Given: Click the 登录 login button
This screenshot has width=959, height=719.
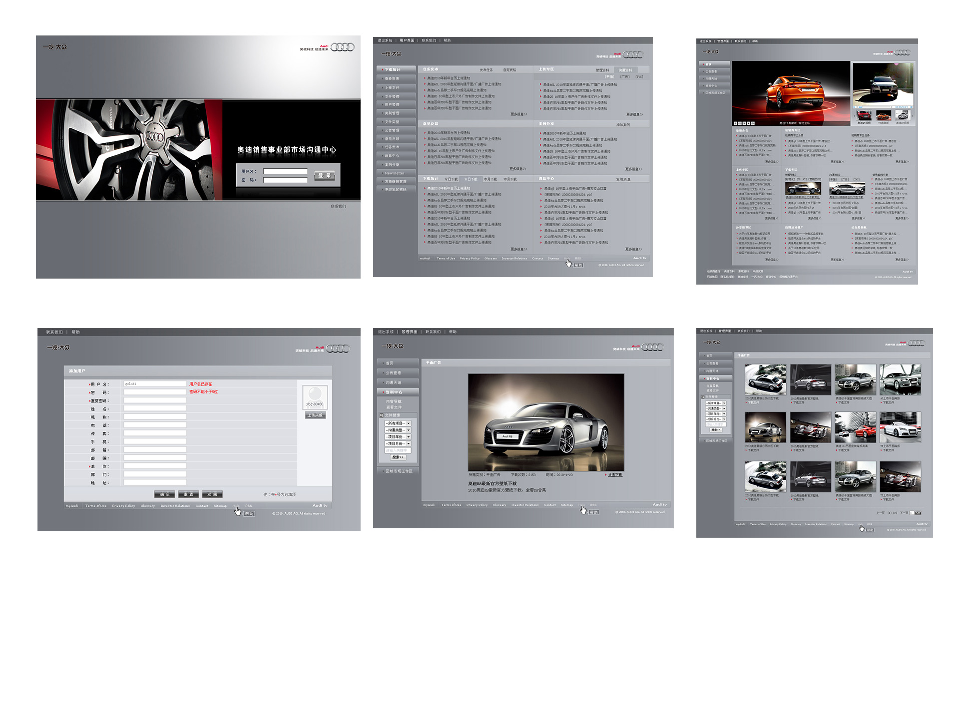Looking at the screenshot, I should point(325,175).
